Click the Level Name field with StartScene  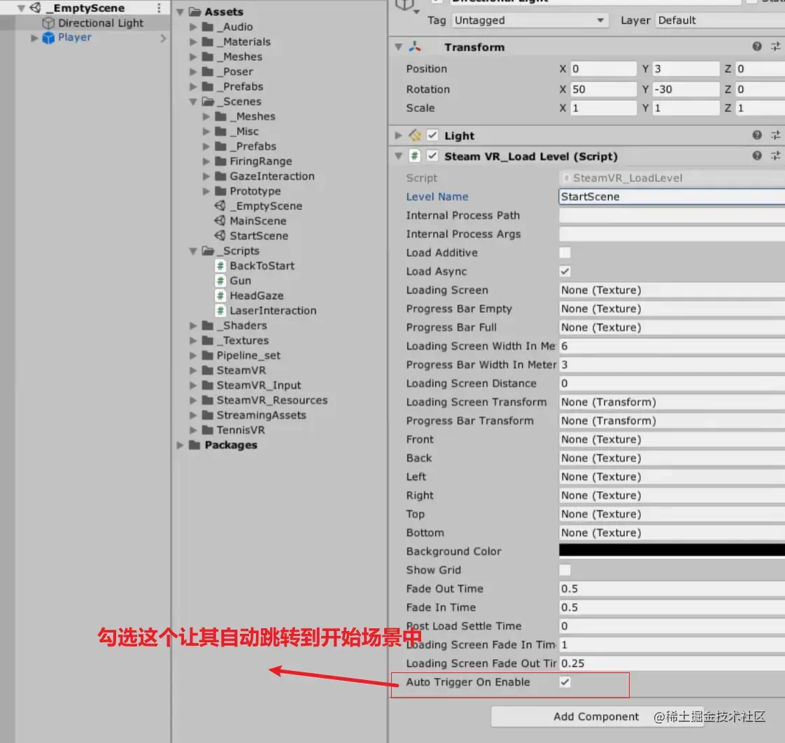(672, 197)
